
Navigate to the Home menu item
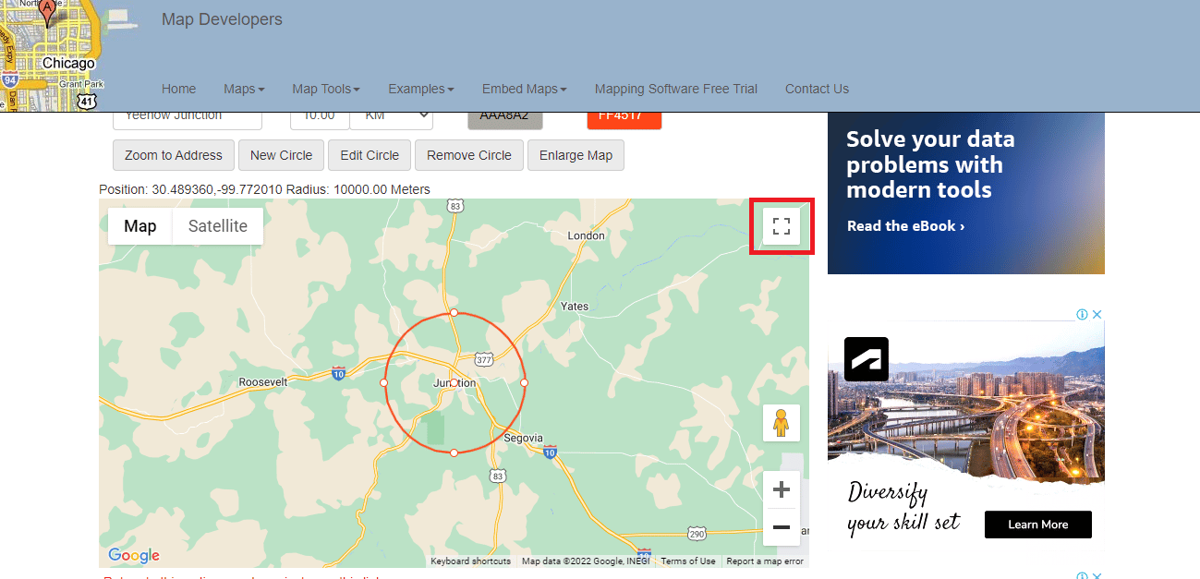tap(178, 89)
